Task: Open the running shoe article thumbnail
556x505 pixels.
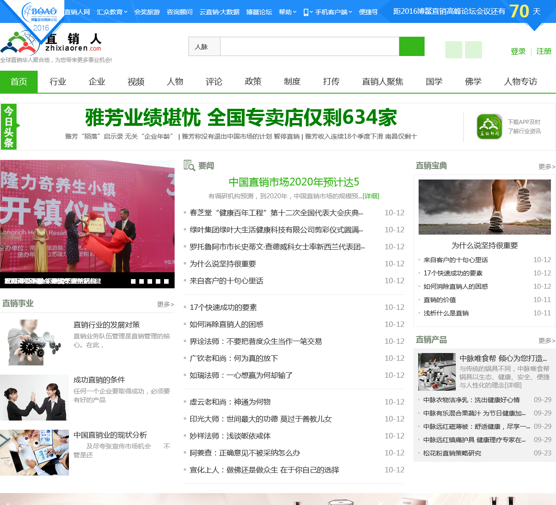Action: pos(485,207)
